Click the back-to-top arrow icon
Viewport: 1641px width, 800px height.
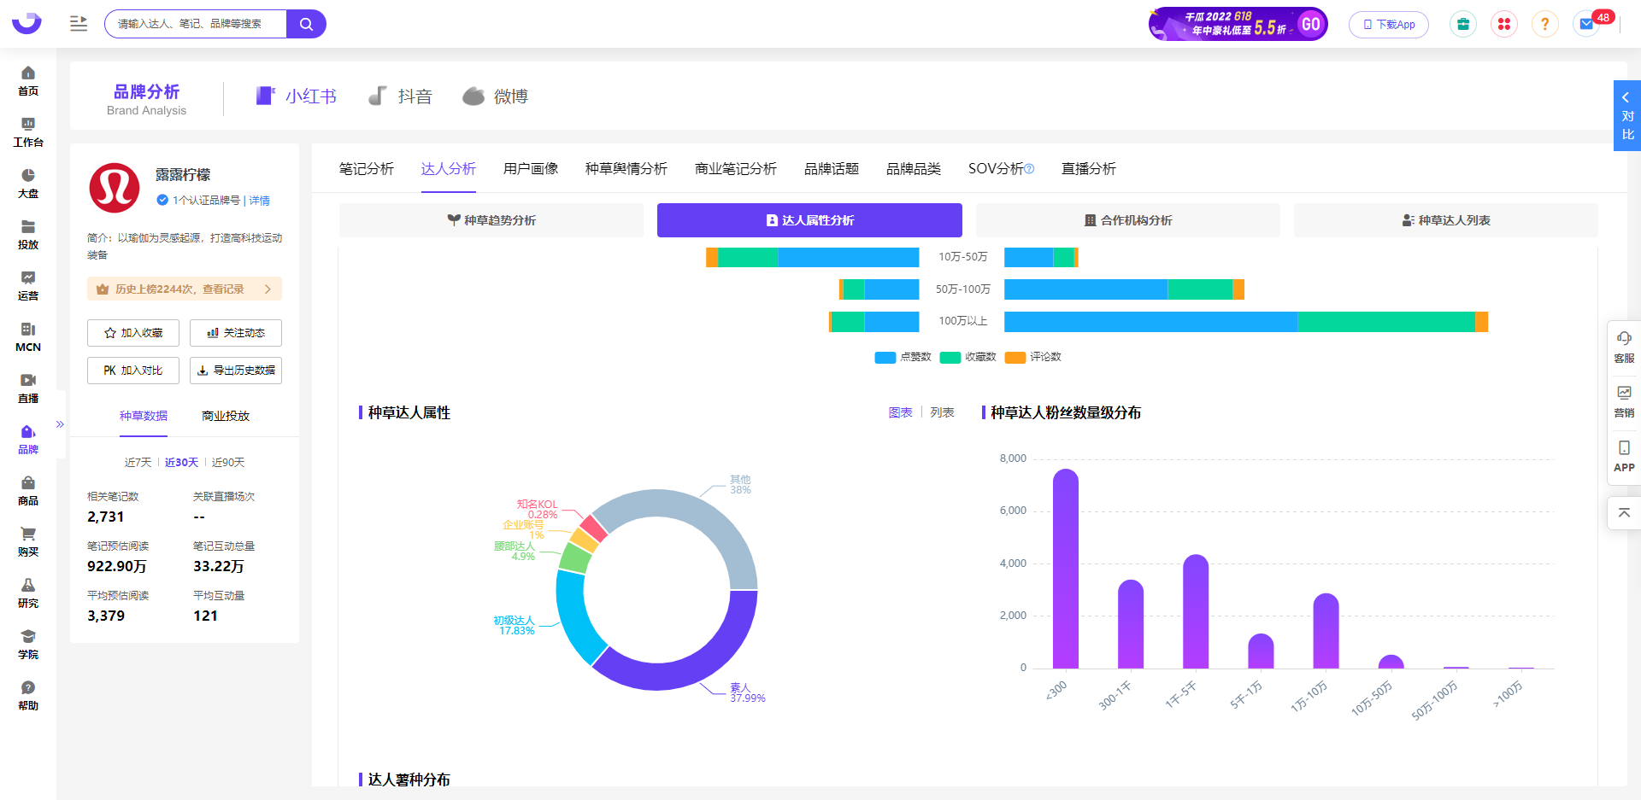[1624, 513]
